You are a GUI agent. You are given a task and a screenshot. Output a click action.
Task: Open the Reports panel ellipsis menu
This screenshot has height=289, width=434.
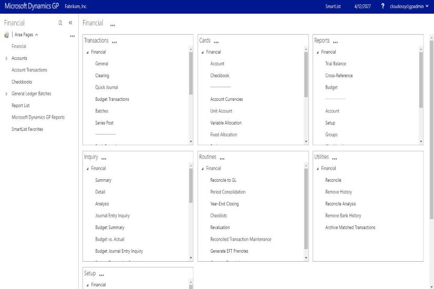click(335, 43)
